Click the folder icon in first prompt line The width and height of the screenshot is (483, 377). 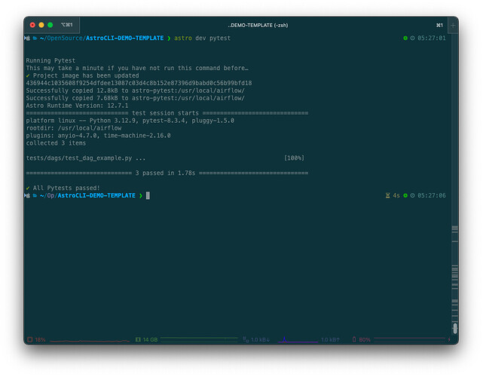(x=35, y=38)
